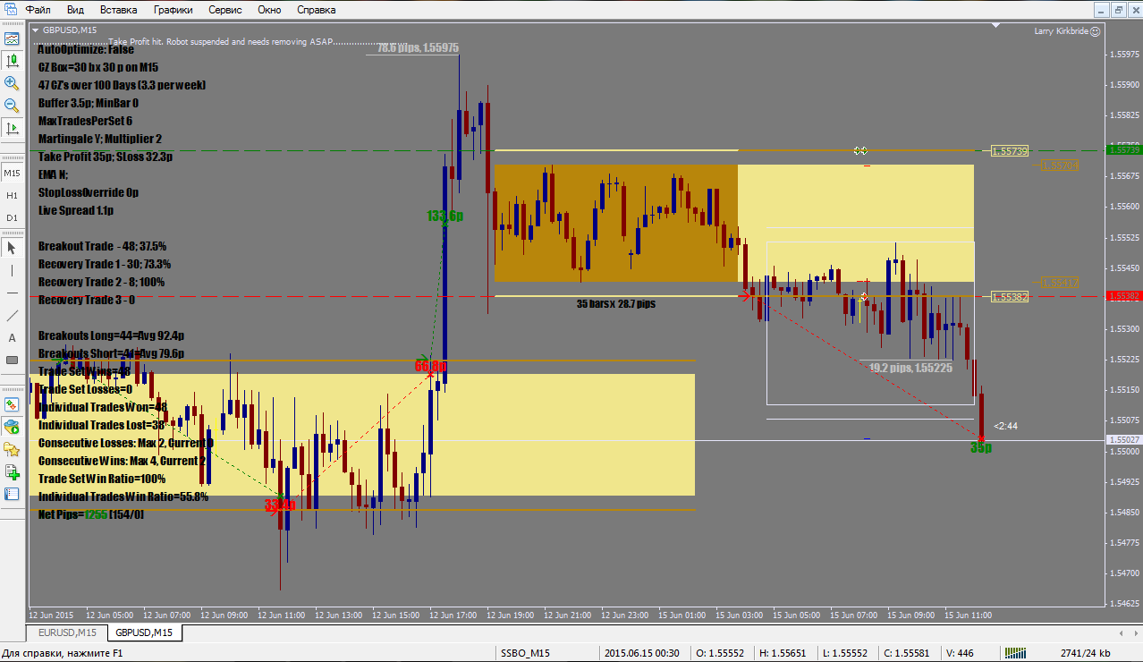The image size is (1143, 662).
Task: Click the 'Net Pips' statistics line
Action: [x=91, y=514]
